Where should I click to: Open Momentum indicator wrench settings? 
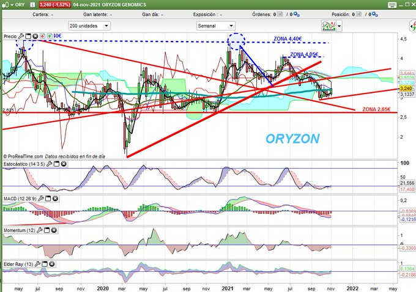(39, 230)
